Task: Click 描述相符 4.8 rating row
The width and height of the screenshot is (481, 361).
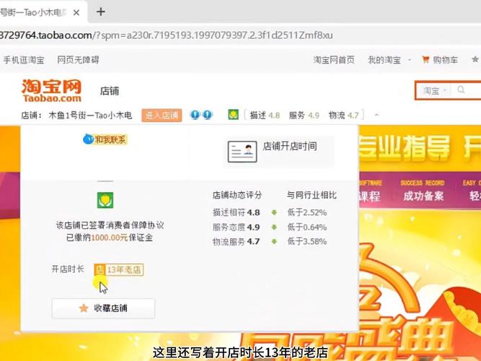Action: [x=237, y=212]
